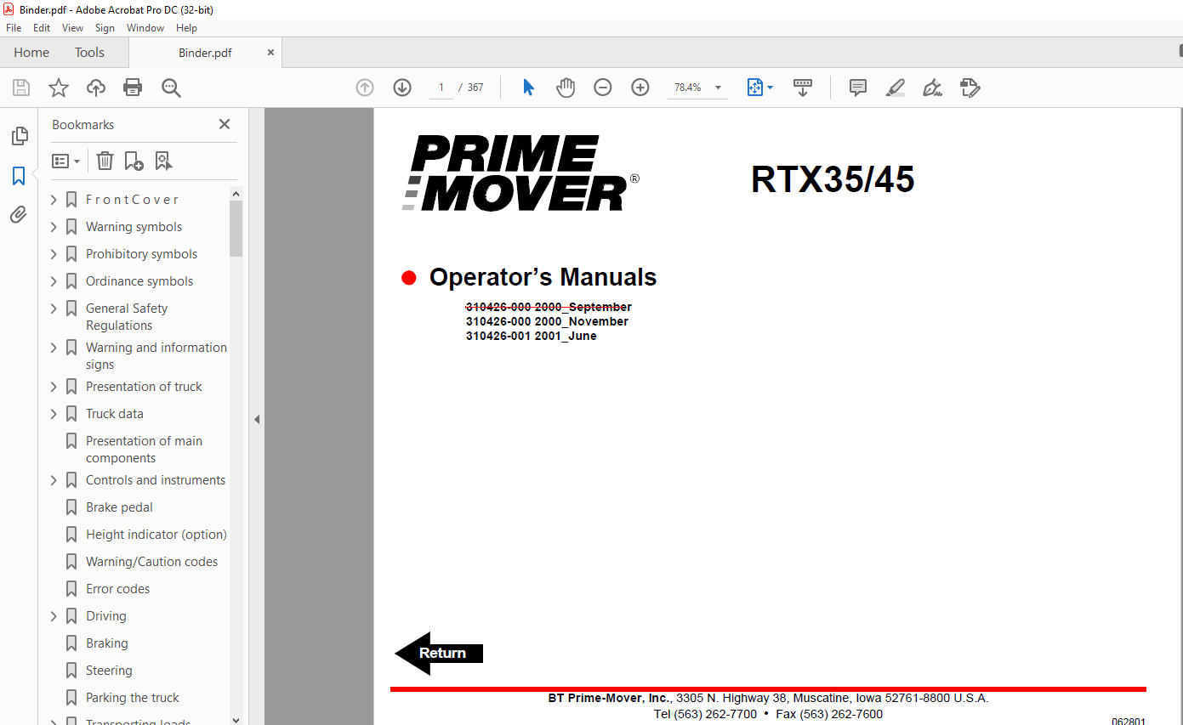Add a new bookmark icon
The width and height of the screenshot is (1183, 725).
(x=134, y=161)
